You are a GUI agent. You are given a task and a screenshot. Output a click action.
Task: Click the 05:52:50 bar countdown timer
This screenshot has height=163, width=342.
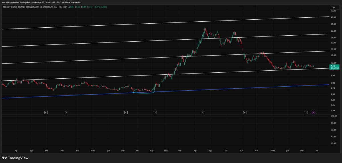(334, 68)
